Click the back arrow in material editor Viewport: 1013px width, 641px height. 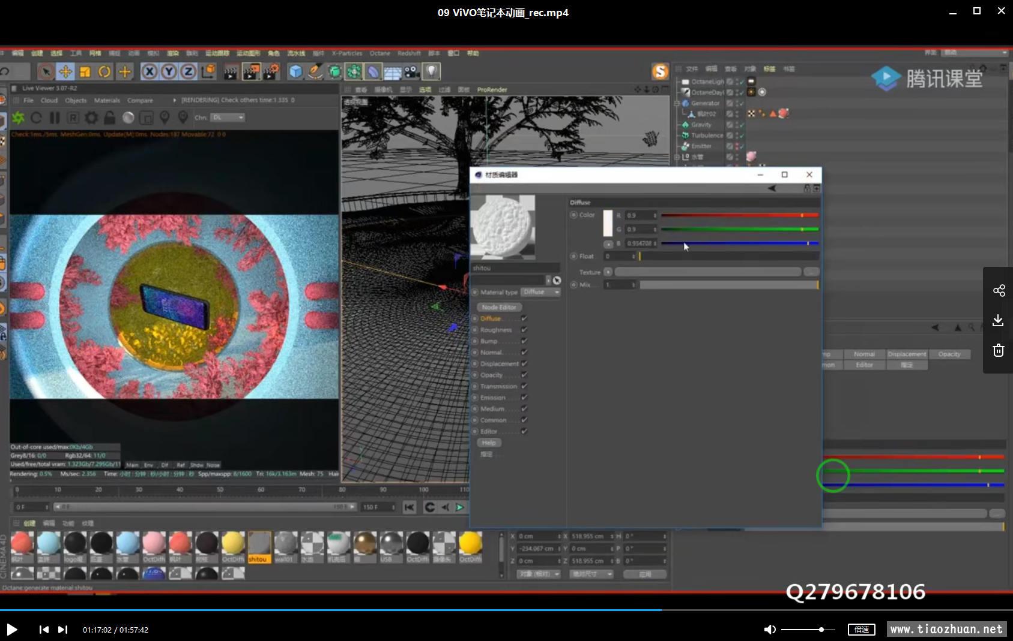point(772,188)
